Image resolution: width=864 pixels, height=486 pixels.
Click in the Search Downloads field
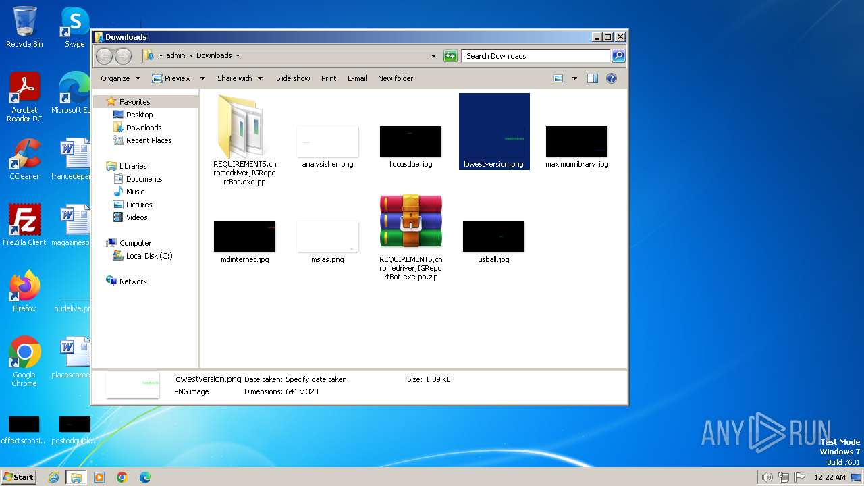coord(537,56)
